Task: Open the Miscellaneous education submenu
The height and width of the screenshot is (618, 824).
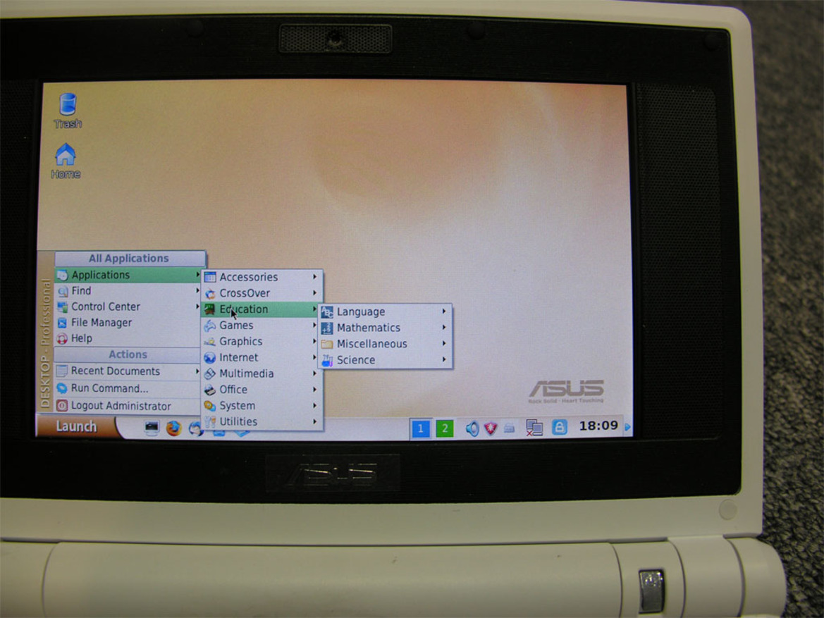Action: (386, 344)
